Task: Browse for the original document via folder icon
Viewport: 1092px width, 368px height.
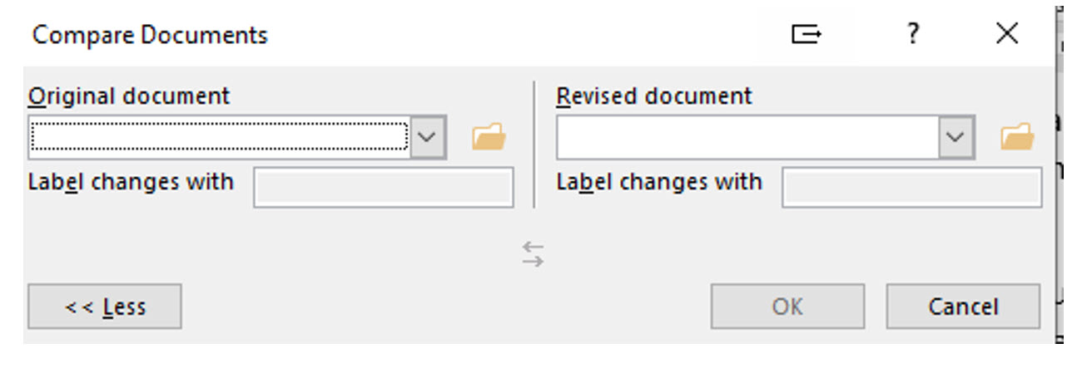Action: (489, 136)
